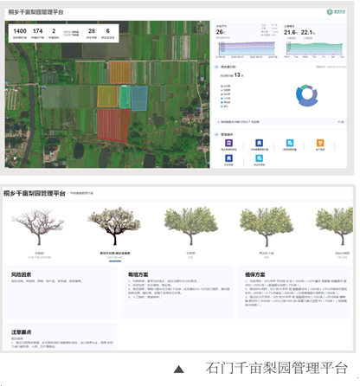
Task: Toggle the green last legend entry of donut chart
Action: click(x=224, y=106)
